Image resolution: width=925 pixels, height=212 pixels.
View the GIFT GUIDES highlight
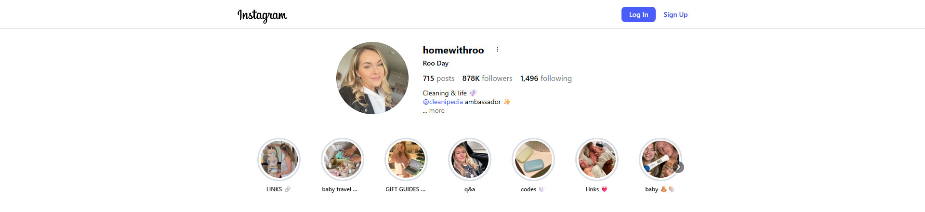tap(406, 159)
